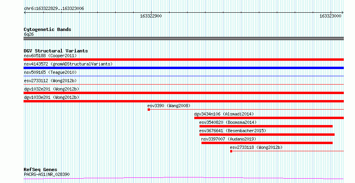The image size is (355, 183).
Task: Click the nsv4143572 (gnomADStructuralVariants) label
Action: [68, 64]
